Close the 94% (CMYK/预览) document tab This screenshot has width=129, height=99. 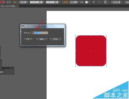coord(18,6)
